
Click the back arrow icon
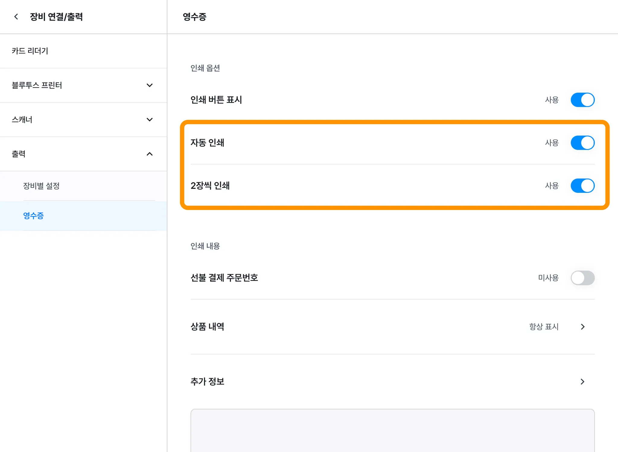pyautogui.click(x=16, y=17)
